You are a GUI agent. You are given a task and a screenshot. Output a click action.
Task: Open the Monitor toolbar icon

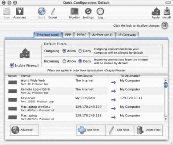click(x=75, y=11)
